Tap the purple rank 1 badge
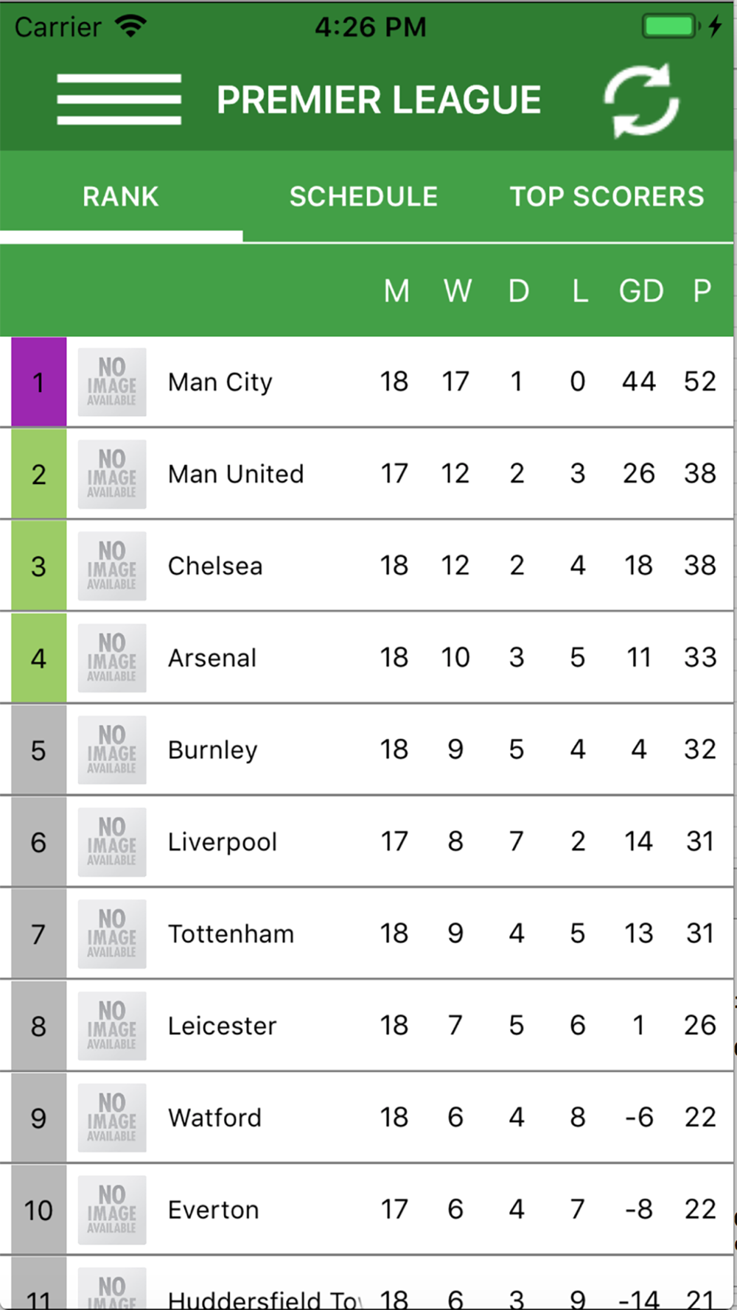 (x=38, y=382)
